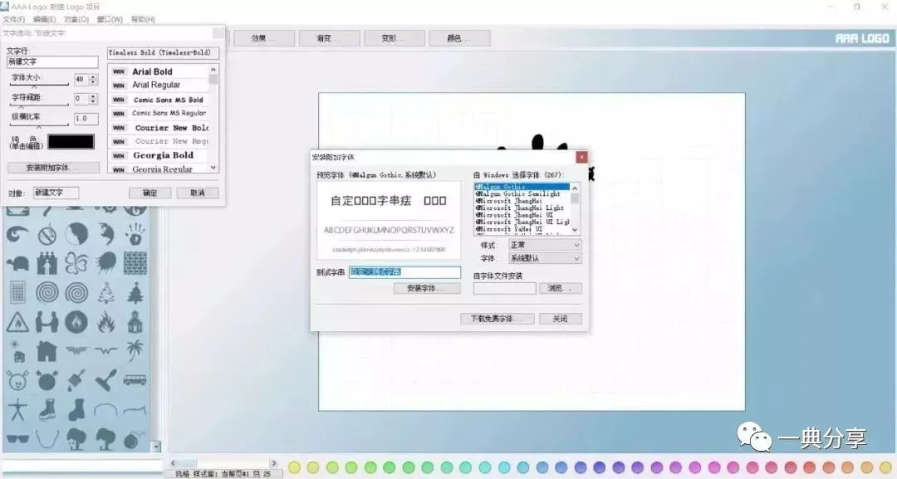Choose the paintbrush with drip shape
897x479 pixels.
click(x=76, y=380)
